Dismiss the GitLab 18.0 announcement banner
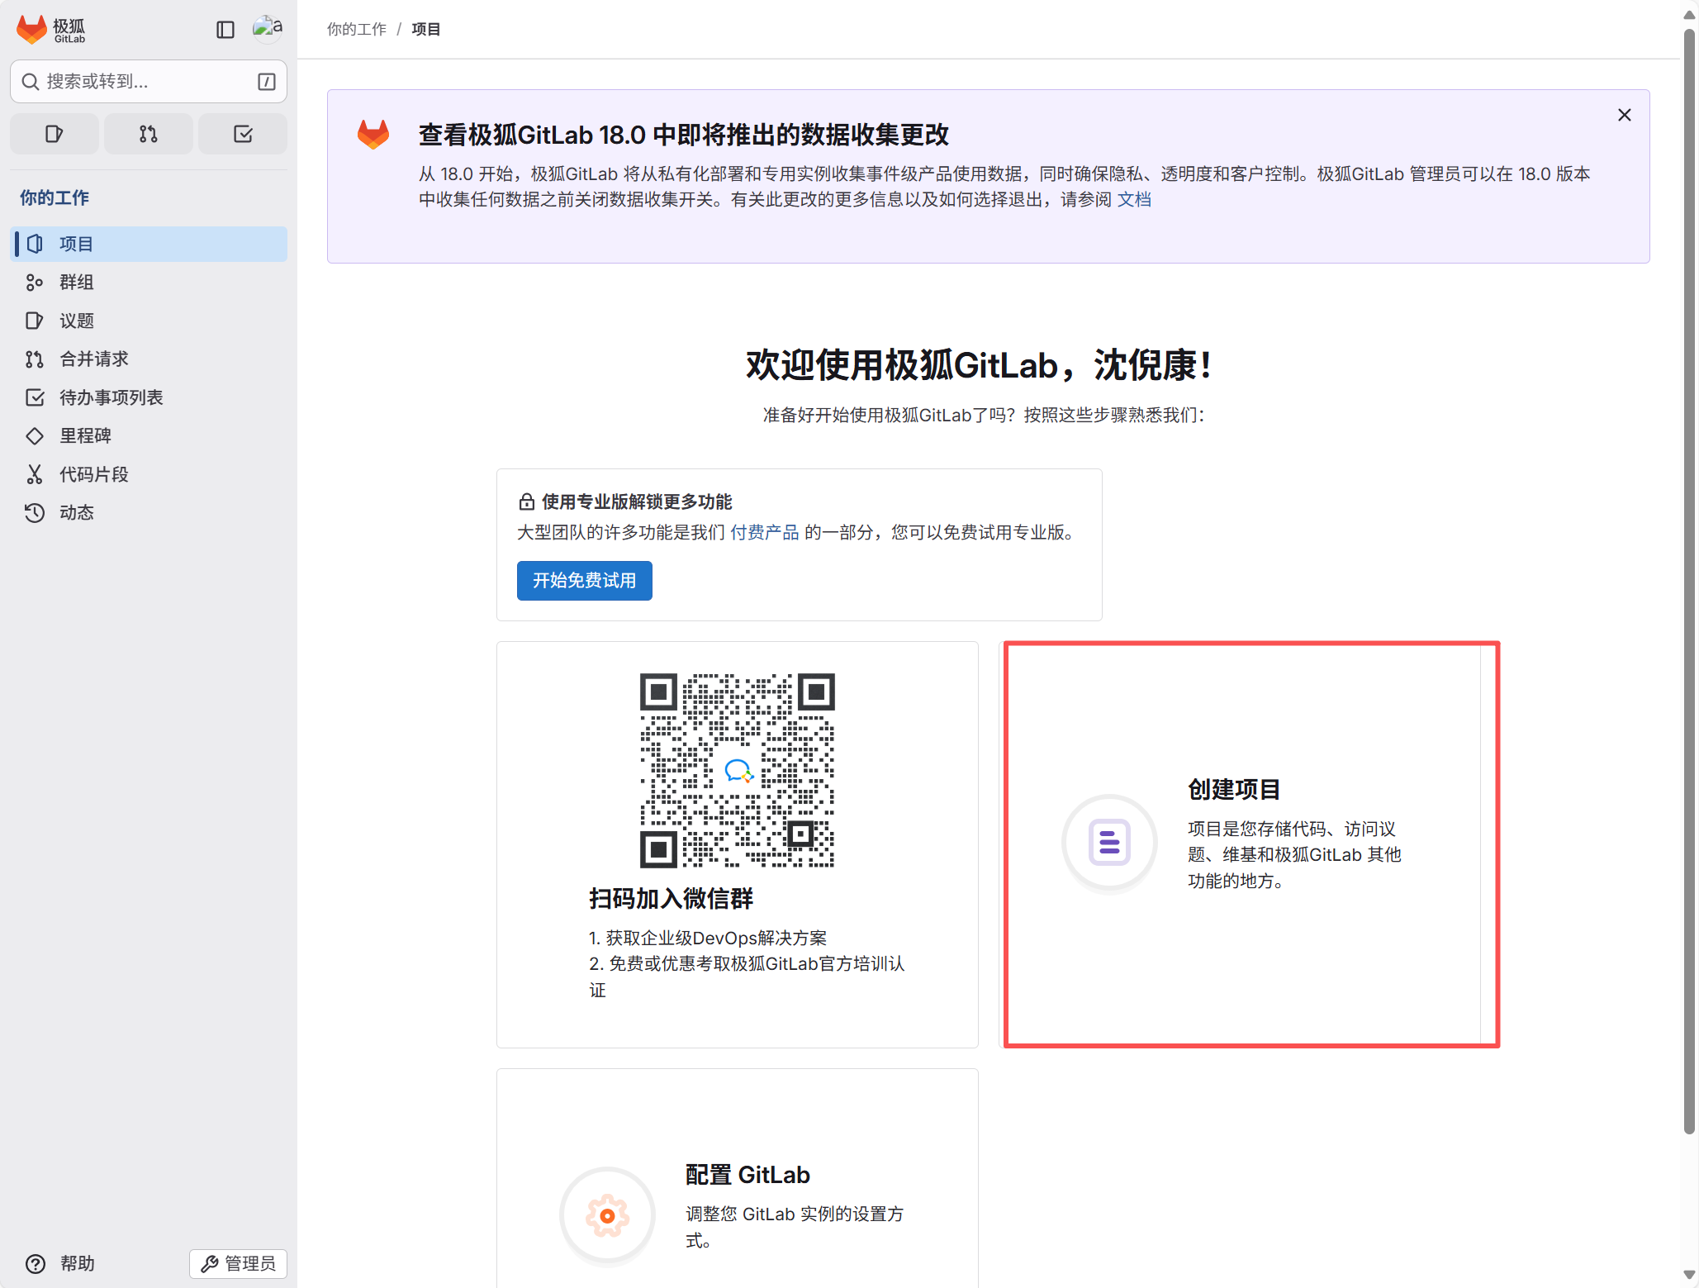 click(x=1624, y=115)
